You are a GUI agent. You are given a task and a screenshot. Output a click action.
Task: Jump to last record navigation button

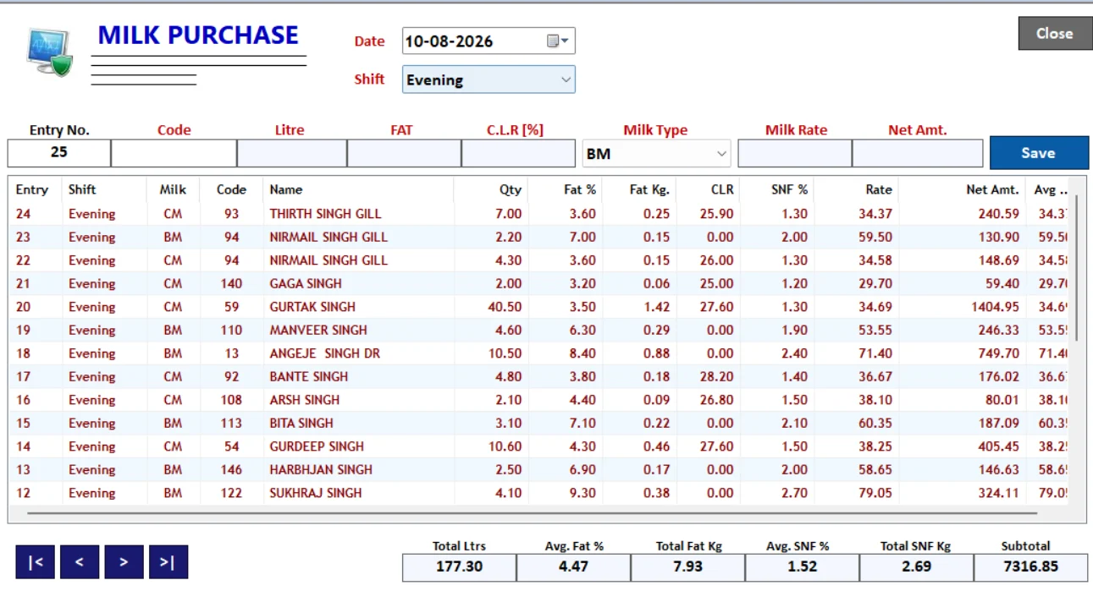pos(168,562)
